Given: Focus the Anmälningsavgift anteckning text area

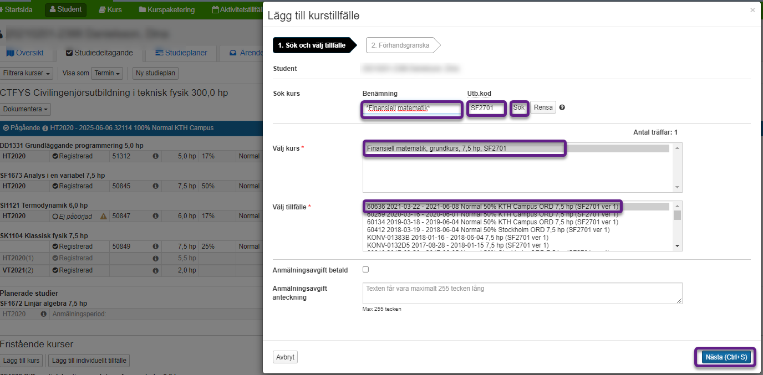Looking at the screenshot, I should click(522, 294).
